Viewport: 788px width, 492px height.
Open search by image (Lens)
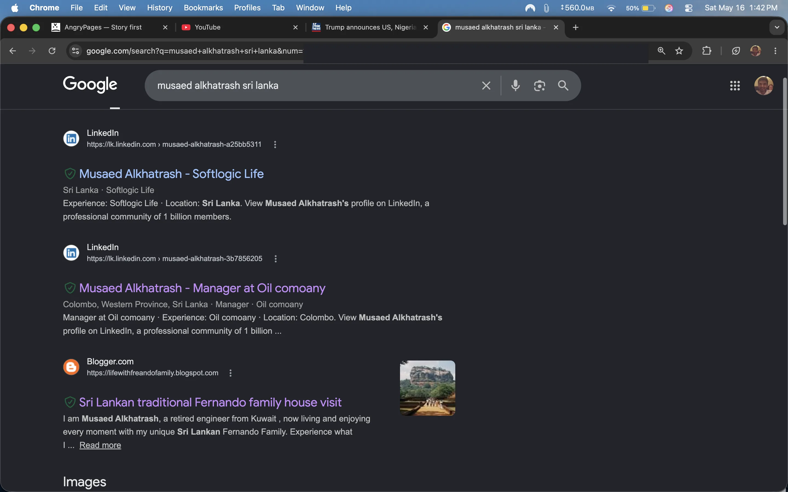[x=540, y=86]
